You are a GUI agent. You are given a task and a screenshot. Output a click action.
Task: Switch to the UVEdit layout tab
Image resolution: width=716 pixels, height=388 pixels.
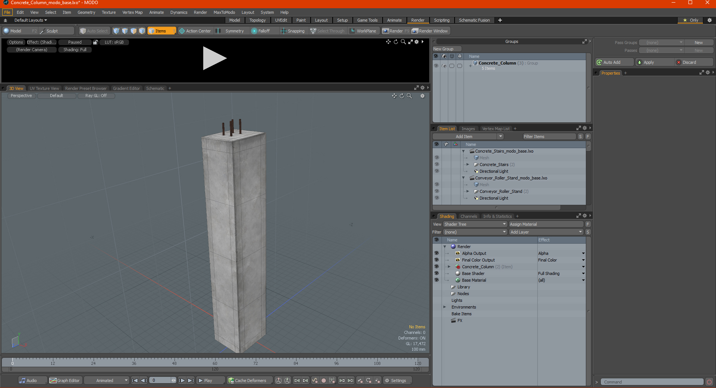281,20
